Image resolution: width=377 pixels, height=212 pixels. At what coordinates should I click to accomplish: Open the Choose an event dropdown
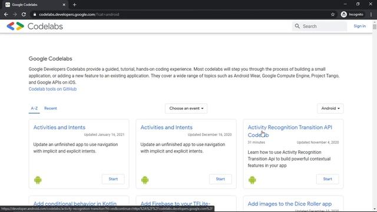(x=186, y=108)
